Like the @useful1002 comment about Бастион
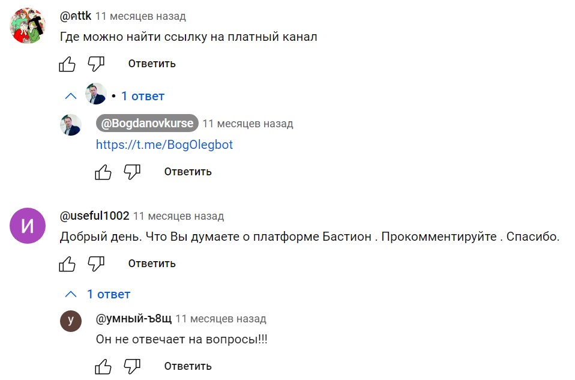Viewport: 575px width, 380px height. (67, 264)
